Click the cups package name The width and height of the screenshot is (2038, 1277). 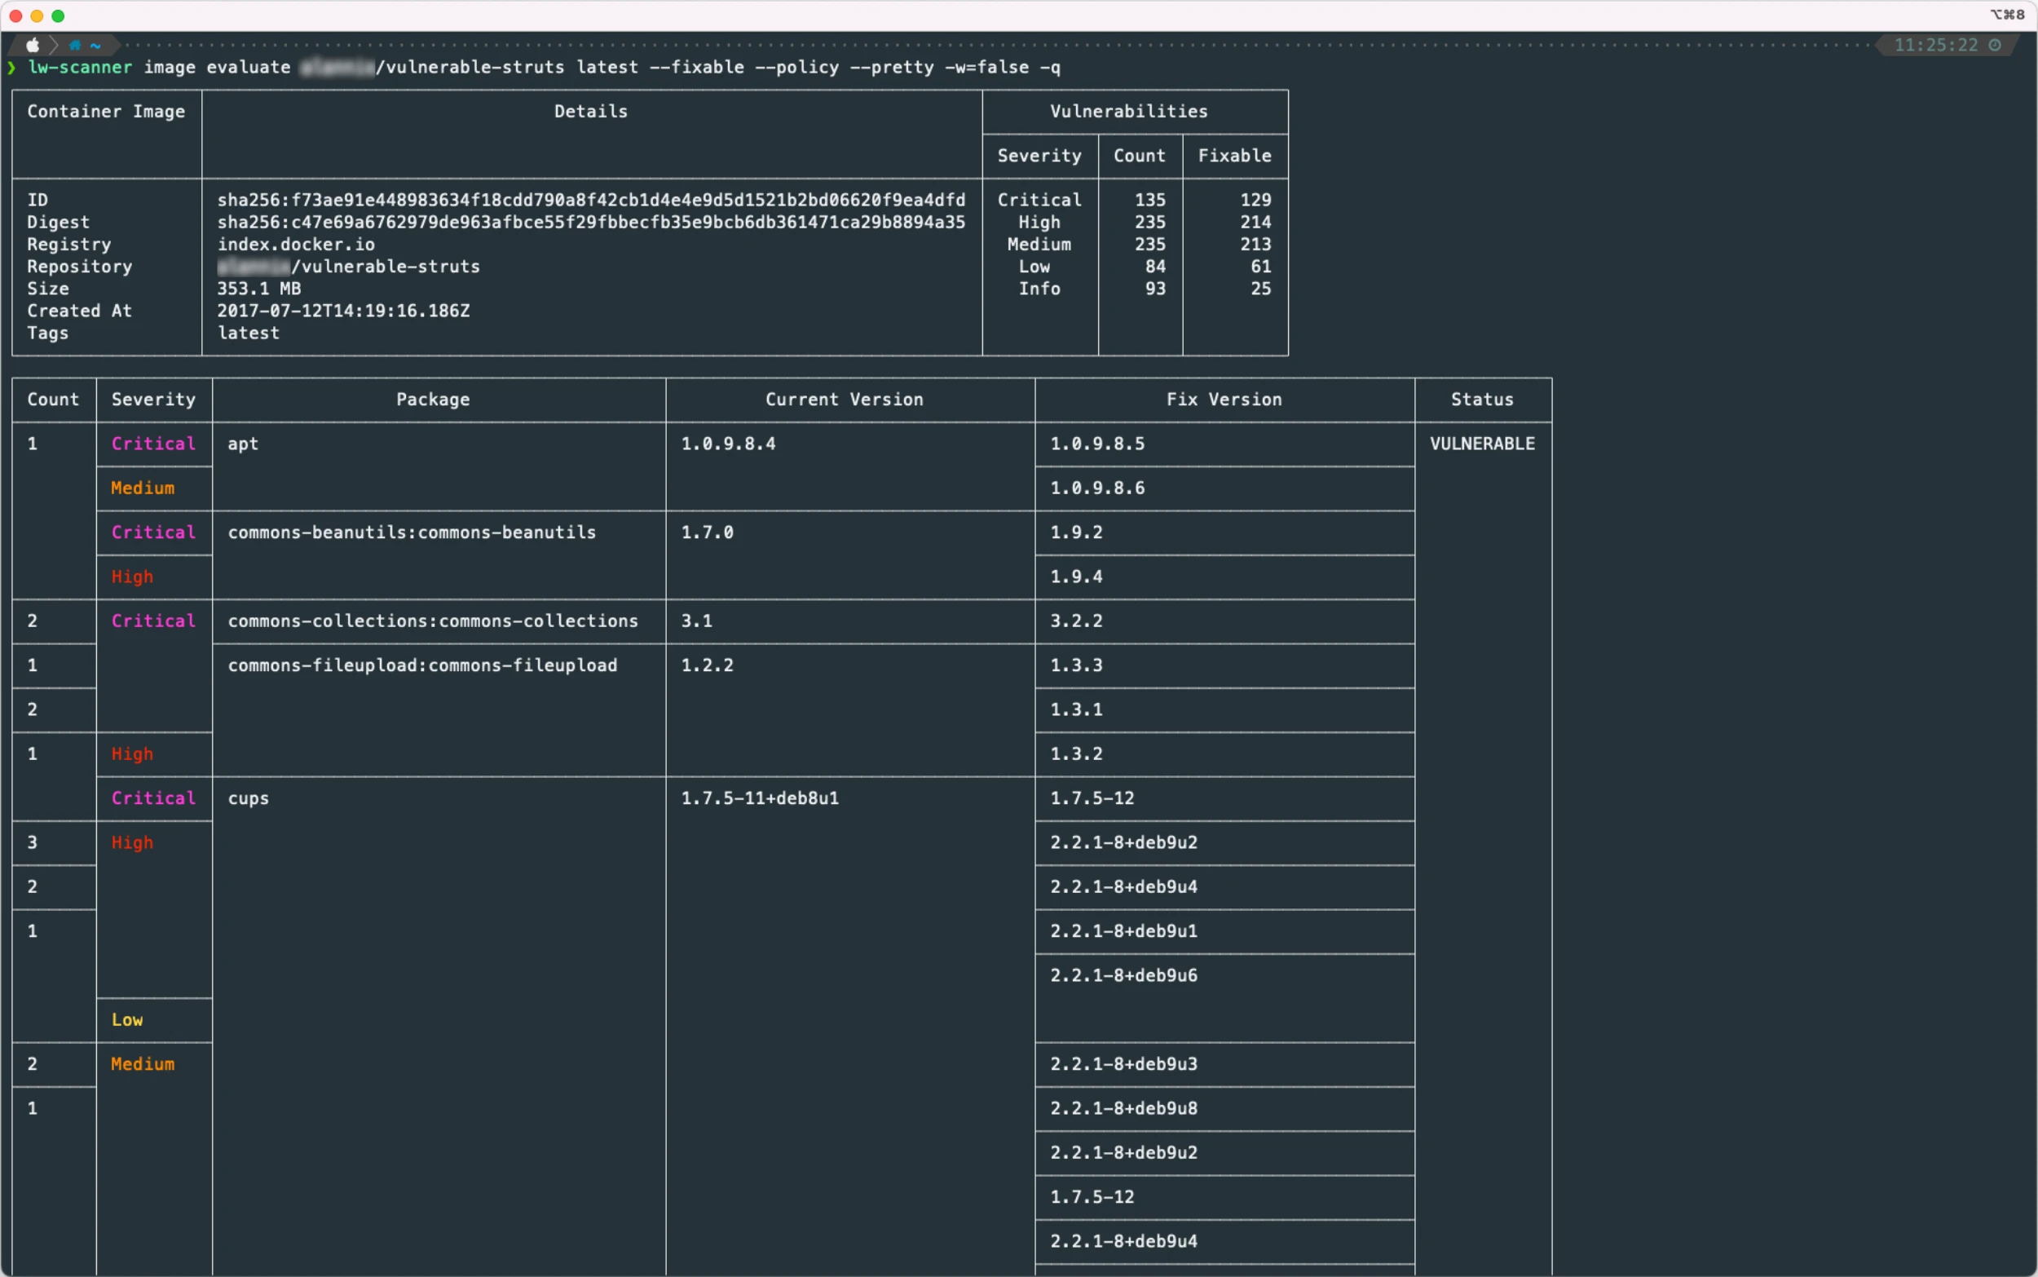click(248, 798)
